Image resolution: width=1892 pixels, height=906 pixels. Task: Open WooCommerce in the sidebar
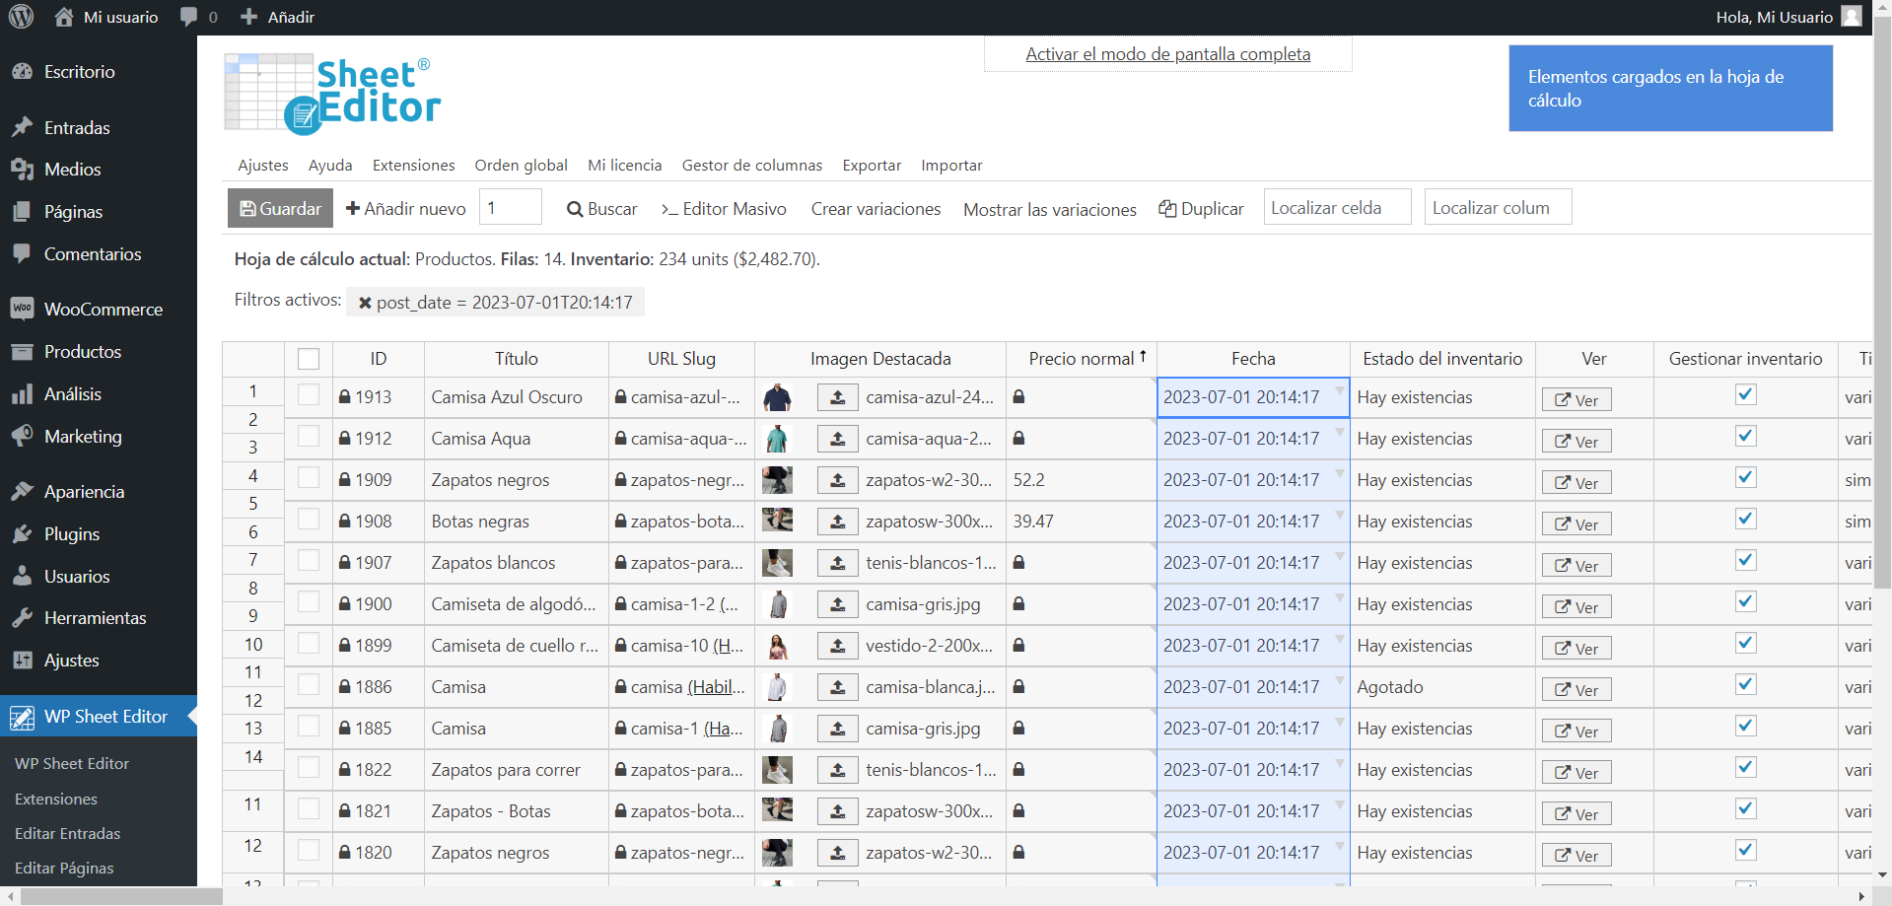(103, 310)
